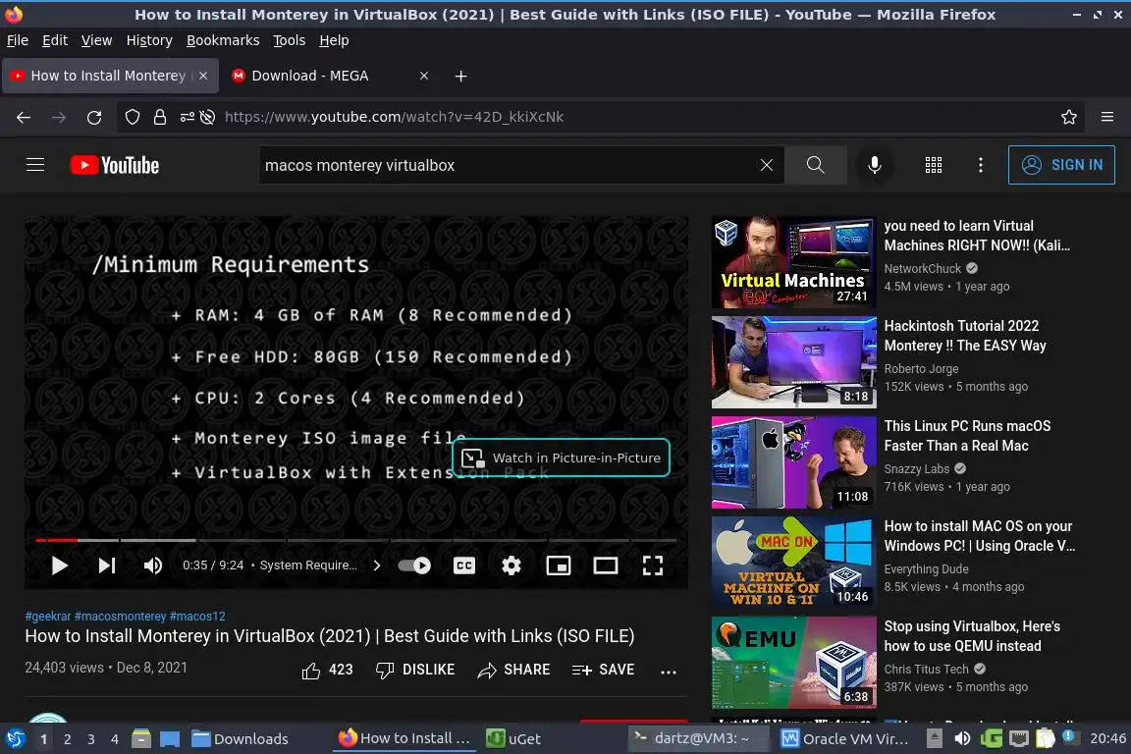The width and height of the screenshot is (1131, 754).
Task: Click SAVE to add to a playlist
Action: pyautogui.click(x=603, y=671)
